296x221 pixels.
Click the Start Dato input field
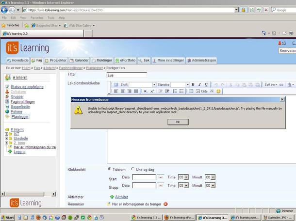144,177
